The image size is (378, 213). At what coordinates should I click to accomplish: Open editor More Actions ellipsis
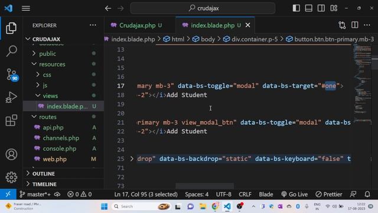point(367,25)
